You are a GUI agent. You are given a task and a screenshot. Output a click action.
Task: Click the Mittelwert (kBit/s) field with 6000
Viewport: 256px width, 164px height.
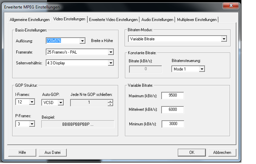(x=173, y=109)
